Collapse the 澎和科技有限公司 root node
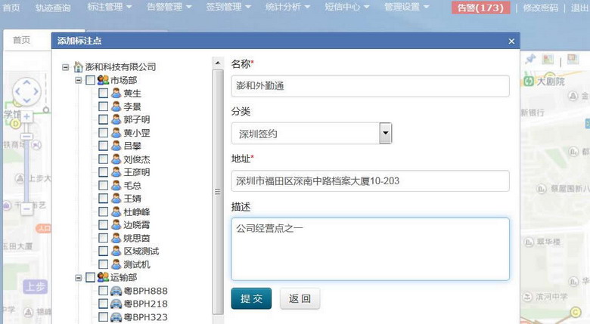 click(x=66, y=67)
